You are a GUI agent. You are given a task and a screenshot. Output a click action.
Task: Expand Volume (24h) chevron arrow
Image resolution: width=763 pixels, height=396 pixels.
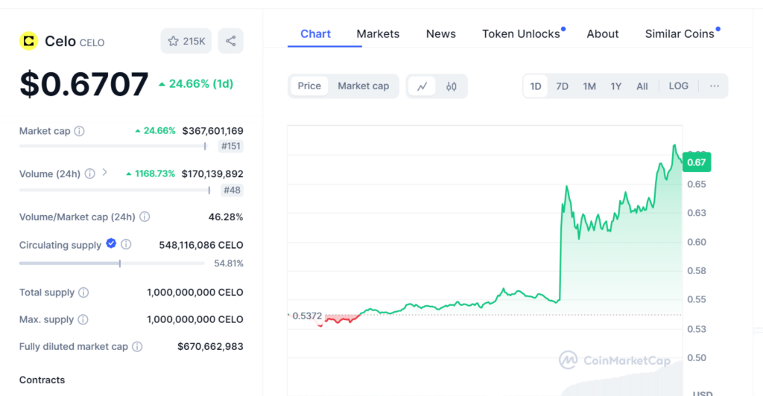(x=104, y=173)
